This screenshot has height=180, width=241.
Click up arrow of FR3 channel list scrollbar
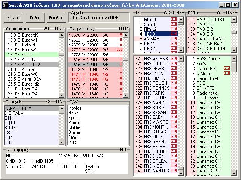click(x=181, y=59)
